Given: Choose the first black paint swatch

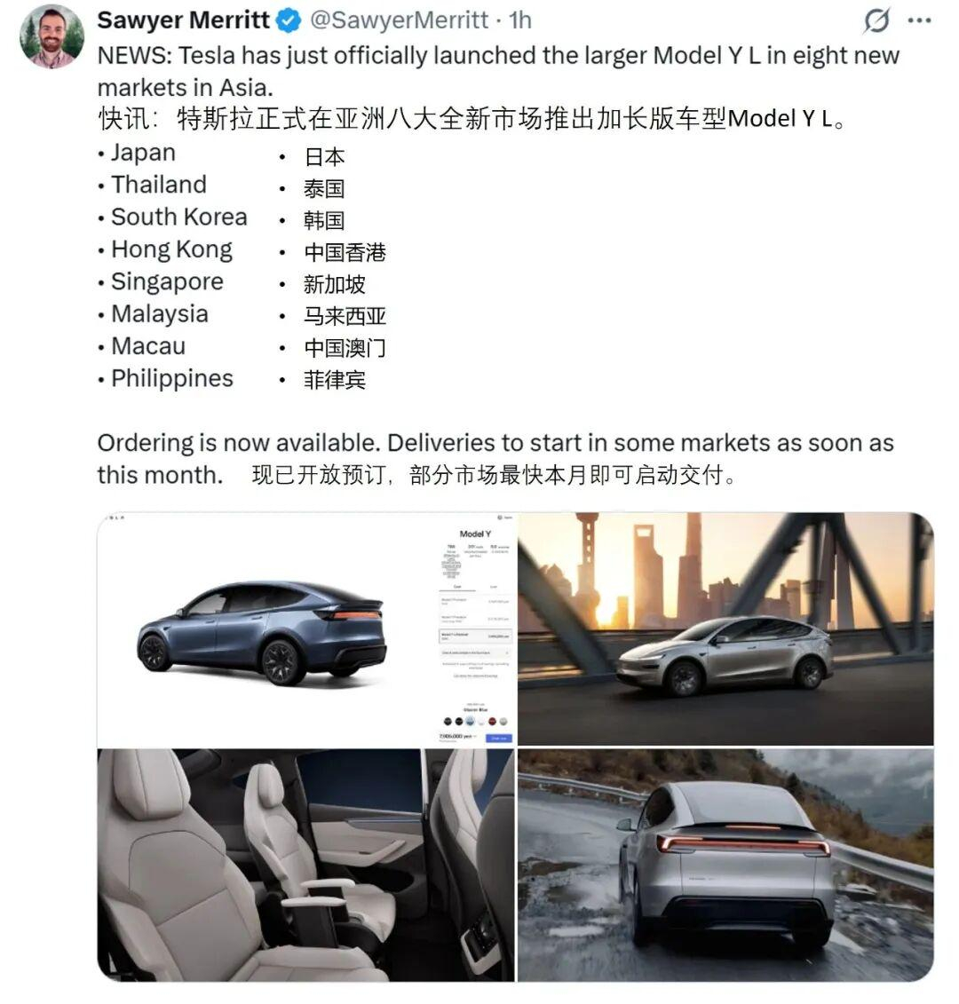Looking at the screenshot, I should pos(448,721).
